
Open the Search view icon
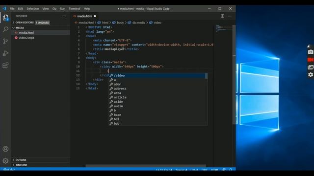pyautogui.click(x=5, y=29)
